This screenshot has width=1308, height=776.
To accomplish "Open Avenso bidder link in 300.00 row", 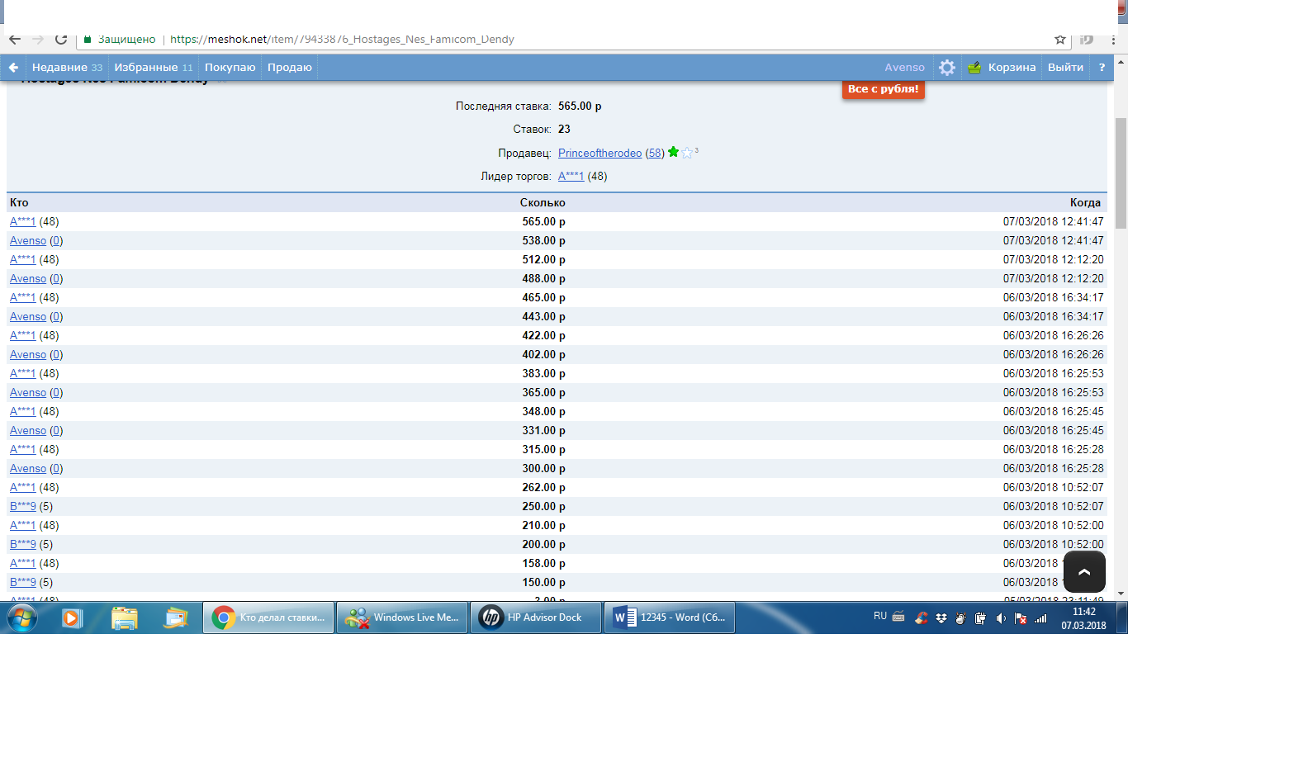I will point(28,469).
